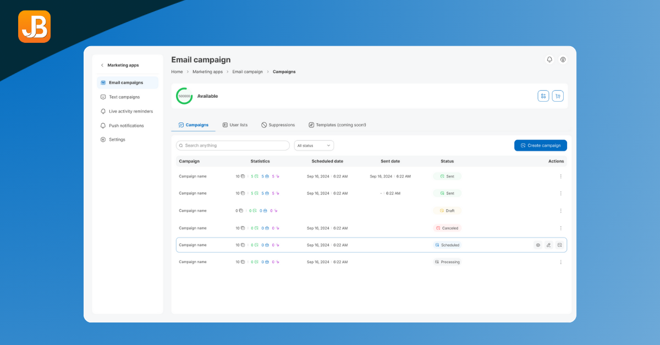Click the Processing status badge
660x345 pixels.
tap(447, 262)
